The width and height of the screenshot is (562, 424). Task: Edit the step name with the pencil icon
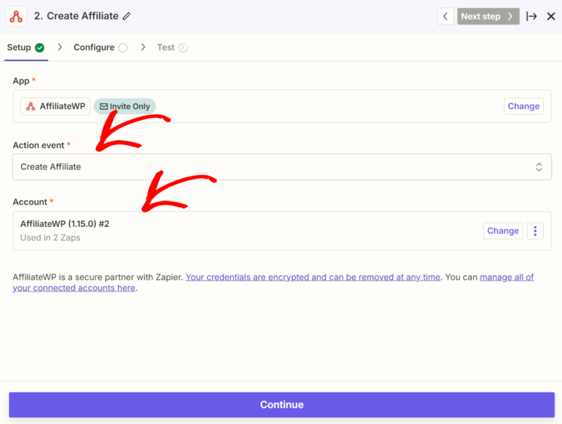pyautogui.click(x=127, y=16)
